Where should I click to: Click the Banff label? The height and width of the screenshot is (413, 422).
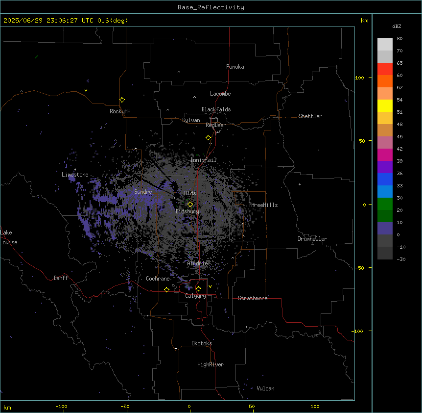click(61, 278)
